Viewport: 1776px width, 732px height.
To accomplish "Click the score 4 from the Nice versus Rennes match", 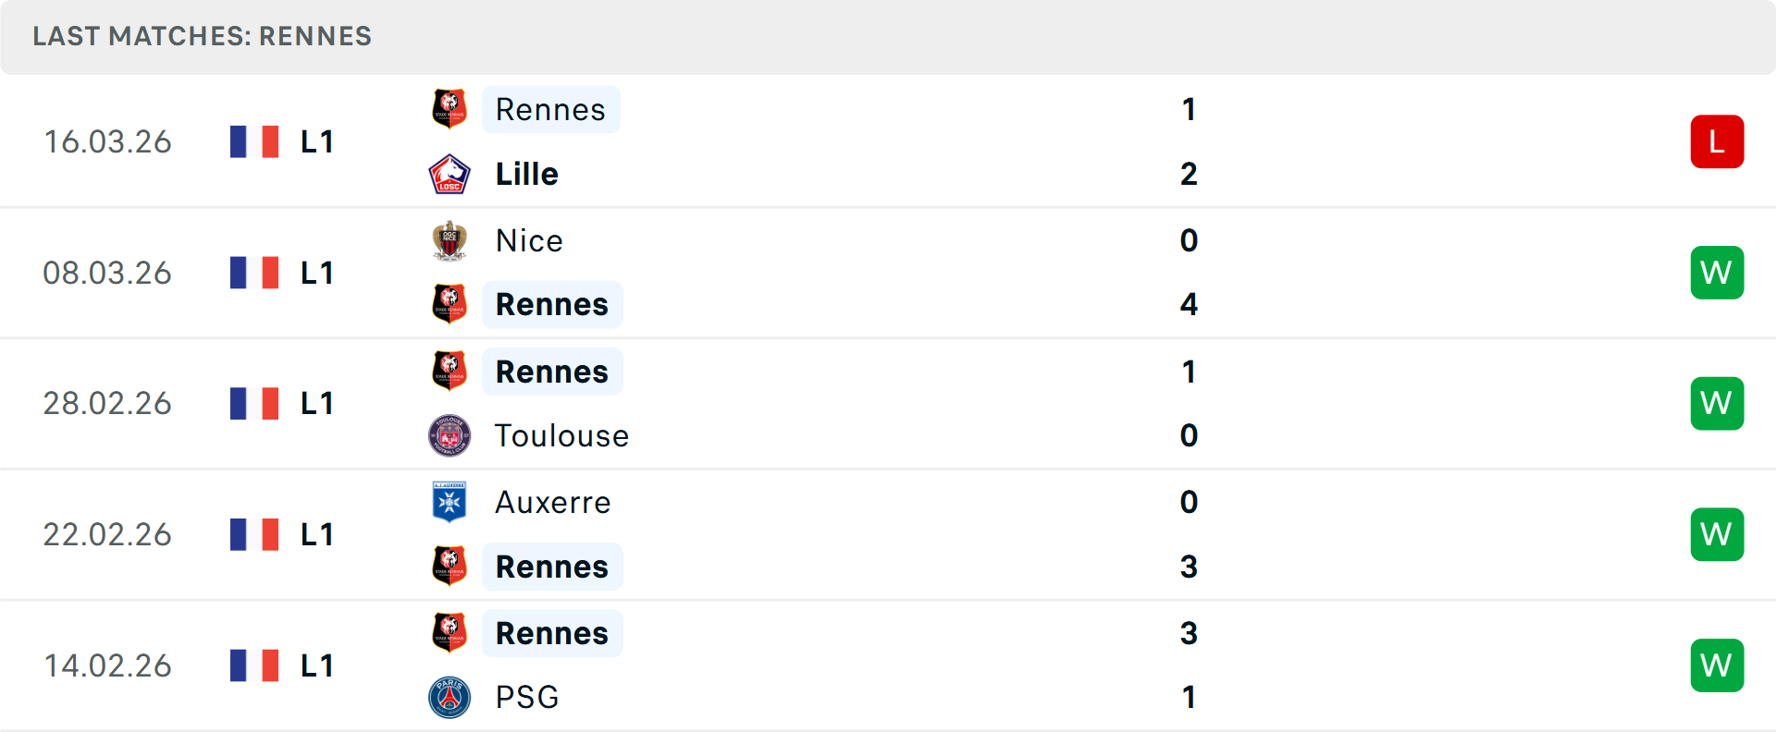I will click(1189, 304).
